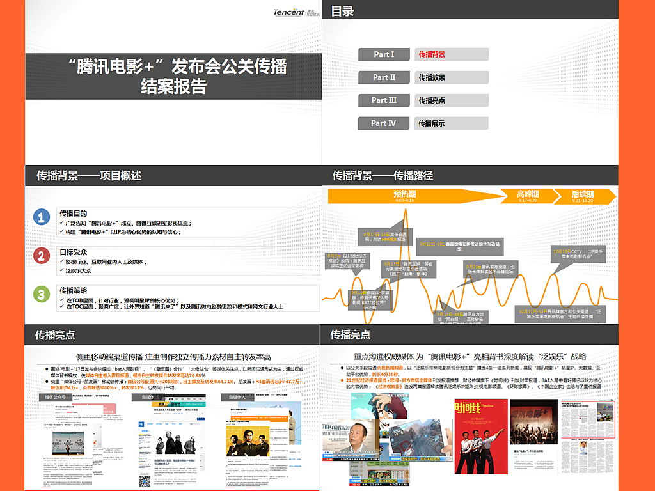This screenshot has width=655, height=491.
Task: Click the 媒体公众号 label tag
Action: tap(55, 397)
